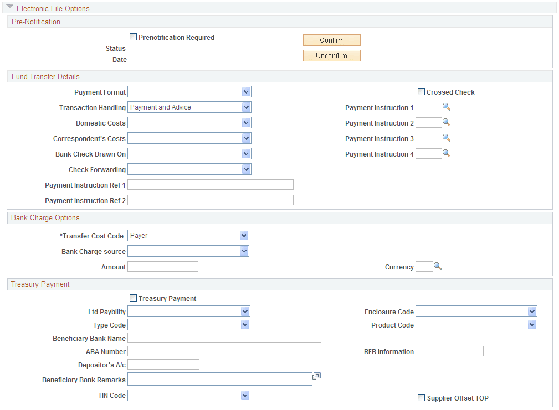
Task: Open the Transaction Handling dropdown
Action: [x=246, y=107]
